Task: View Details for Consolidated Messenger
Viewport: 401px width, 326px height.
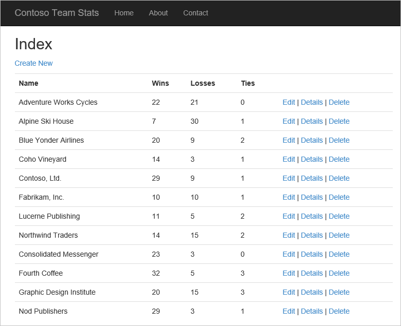Action: [x=312, y=254]
